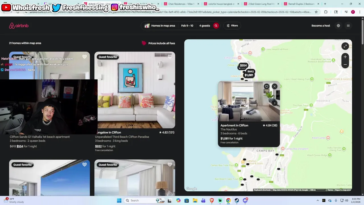Click the red search magnifier button
This screenshot has height=205, width=364.
[216, 26]
